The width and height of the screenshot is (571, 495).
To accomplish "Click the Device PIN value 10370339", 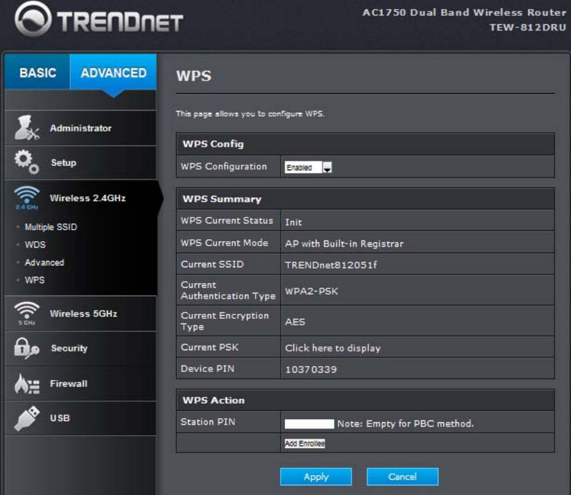I will tap(311, 369).
